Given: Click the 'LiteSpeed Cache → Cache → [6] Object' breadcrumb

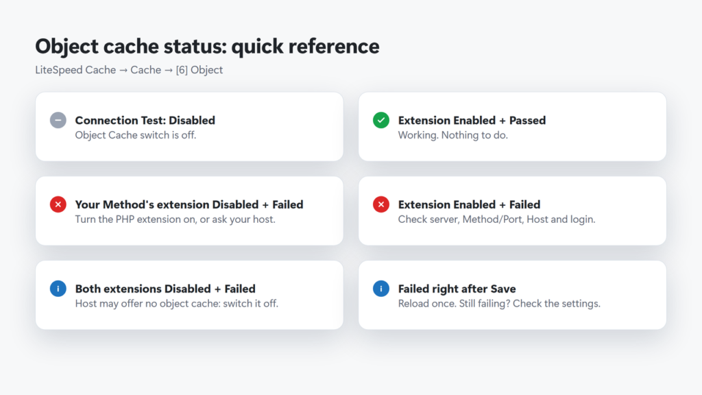Looking at the screenshot, I should (x=129, y=71).
